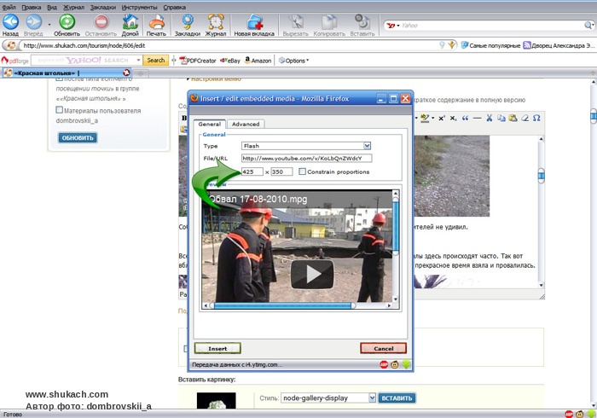Open the Справка menu
The width and height of the screenshot is (597, 418).
[x=174, y=7]
